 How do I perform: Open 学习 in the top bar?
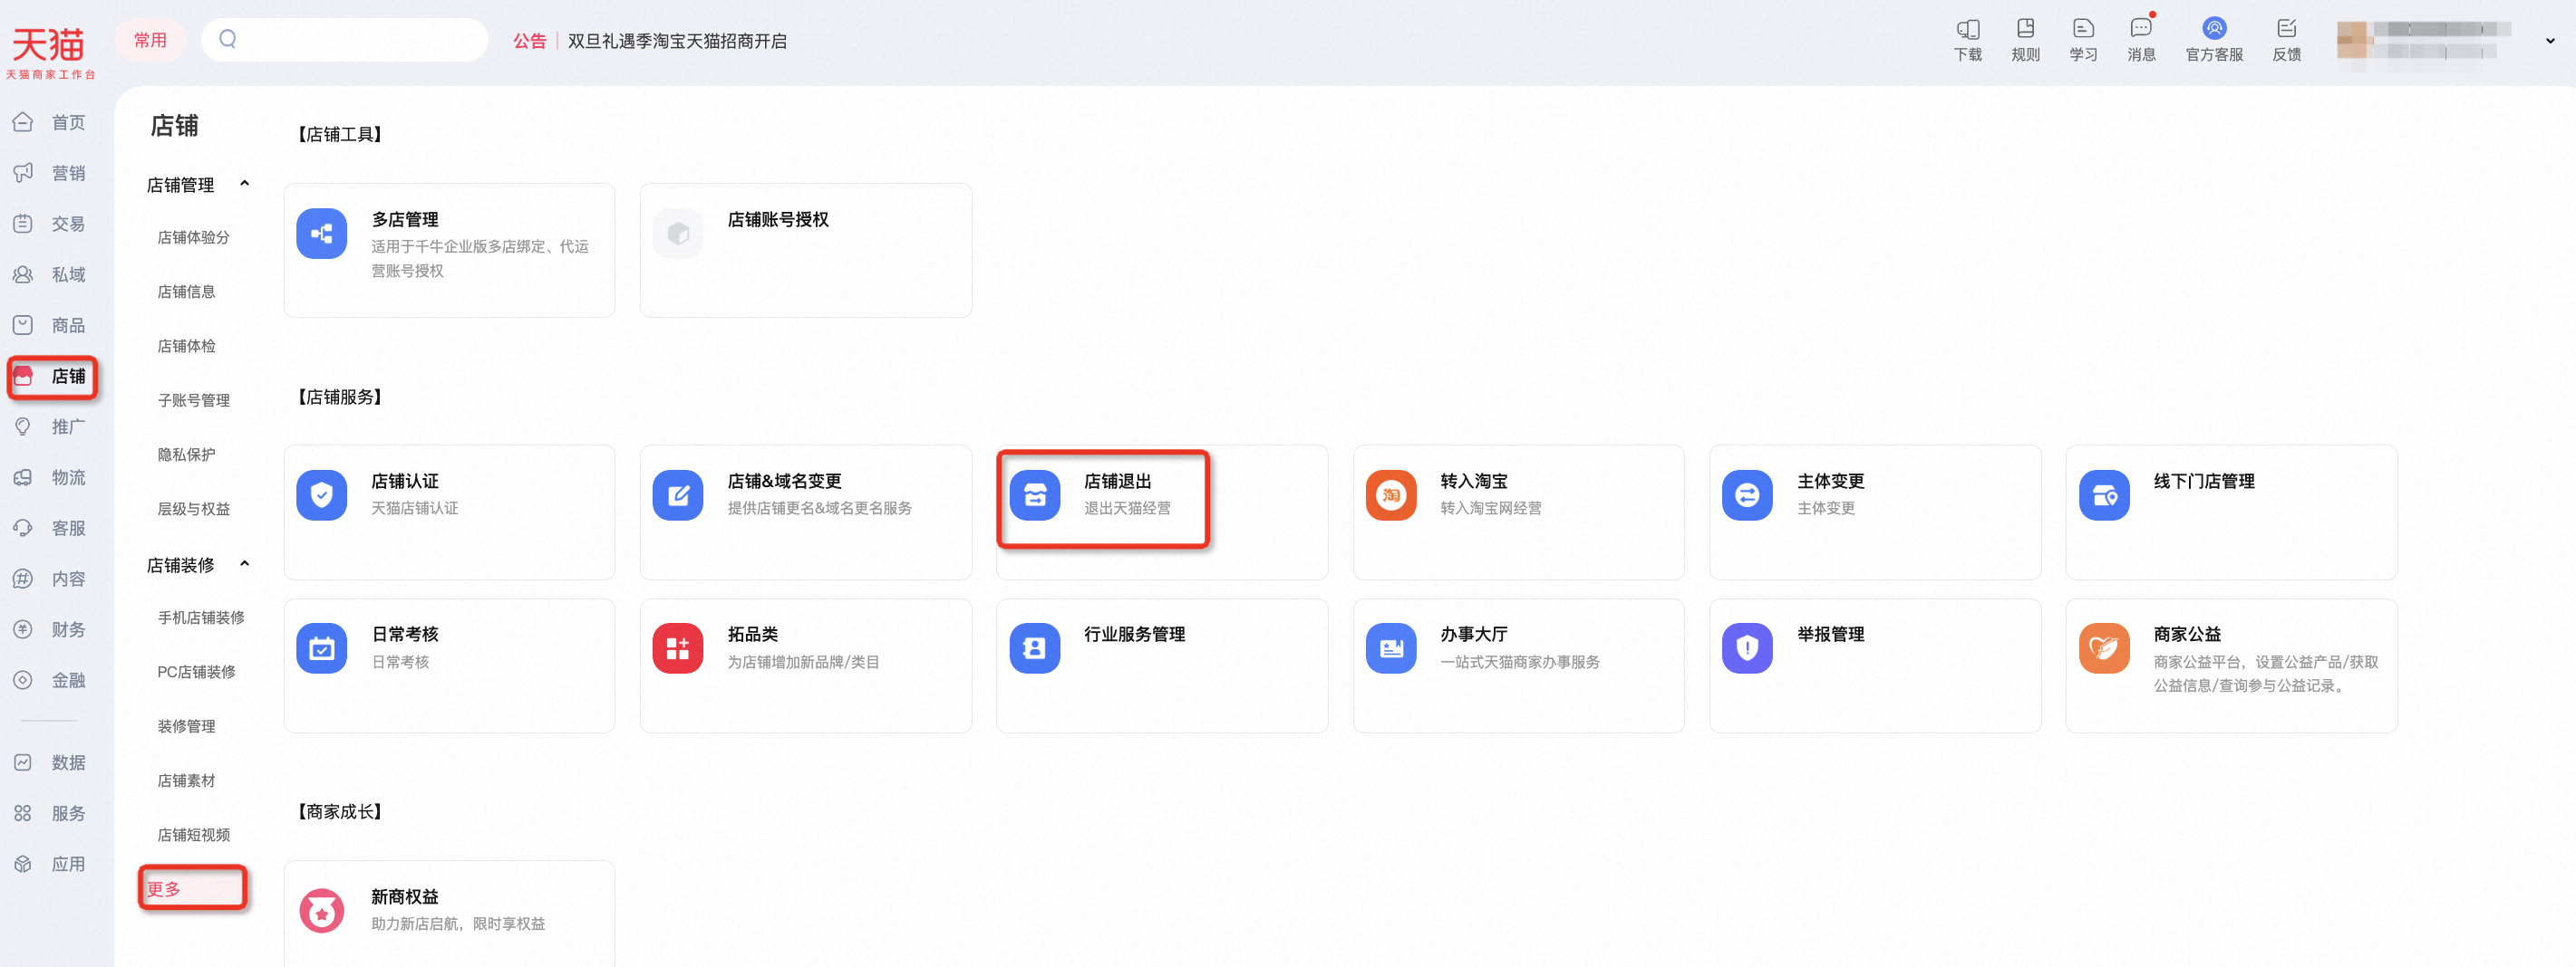pos(2083,40)
